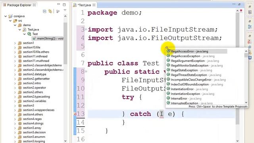The width and height of the screenshot is (254, 143).
Task: Select section5.decision package
Action: click(34, 132)
